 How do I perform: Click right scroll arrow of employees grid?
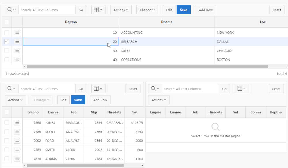[x=142, y=165]
